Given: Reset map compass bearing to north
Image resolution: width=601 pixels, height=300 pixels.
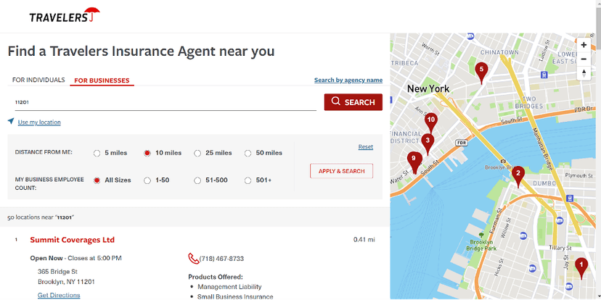Looking at the screenshot, I should [x=584, y=73].
